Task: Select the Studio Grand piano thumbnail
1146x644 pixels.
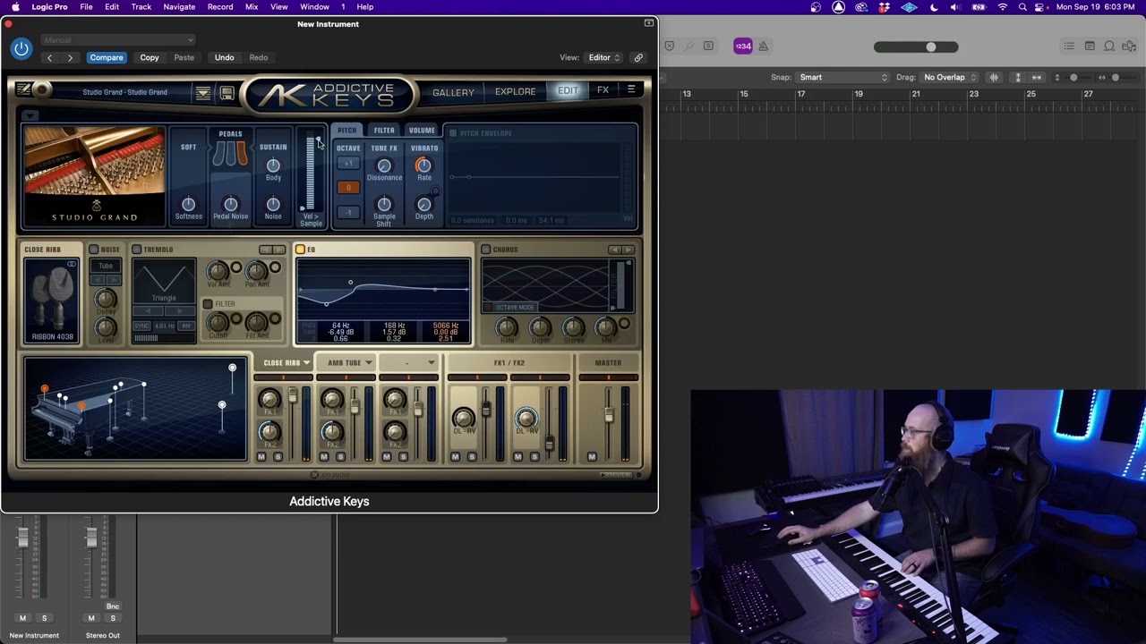Action: point(95,175)
